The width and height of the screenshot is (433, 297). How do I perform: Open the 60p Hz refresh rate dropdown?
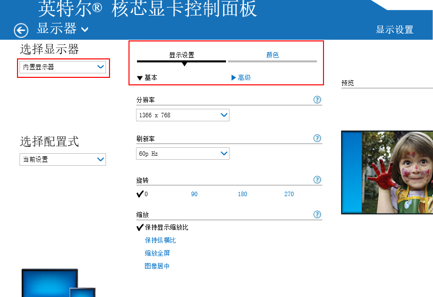(182, 154)
